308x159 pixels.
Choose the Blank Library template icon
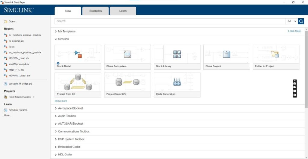tap(177, 54)
